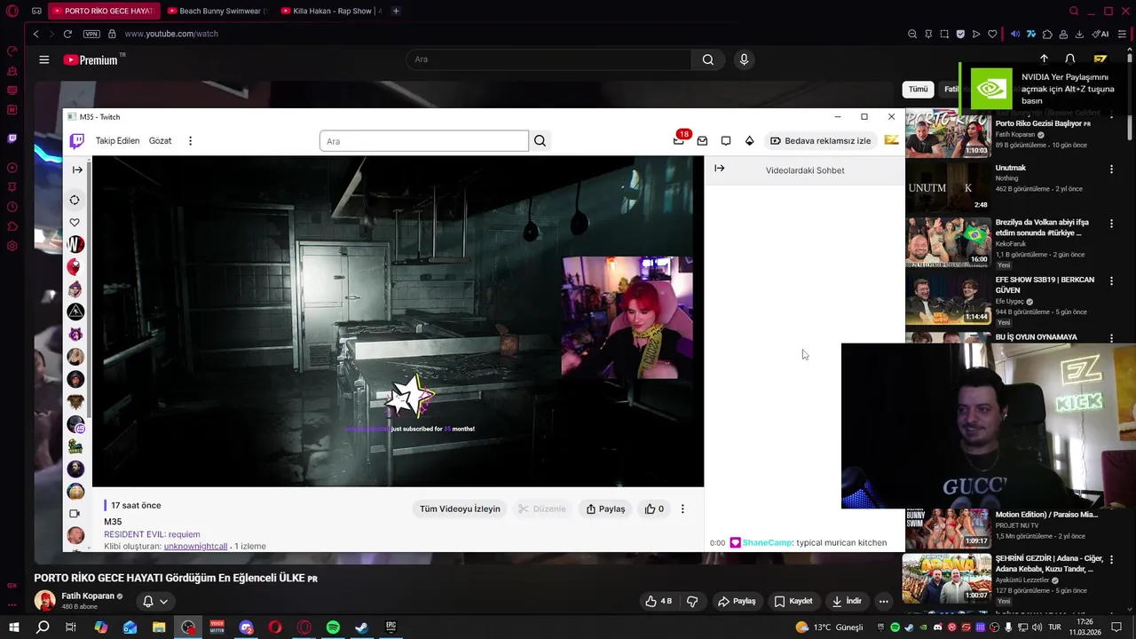Click İndir download button
The image size is (1136, 639).
pos(846,601)
